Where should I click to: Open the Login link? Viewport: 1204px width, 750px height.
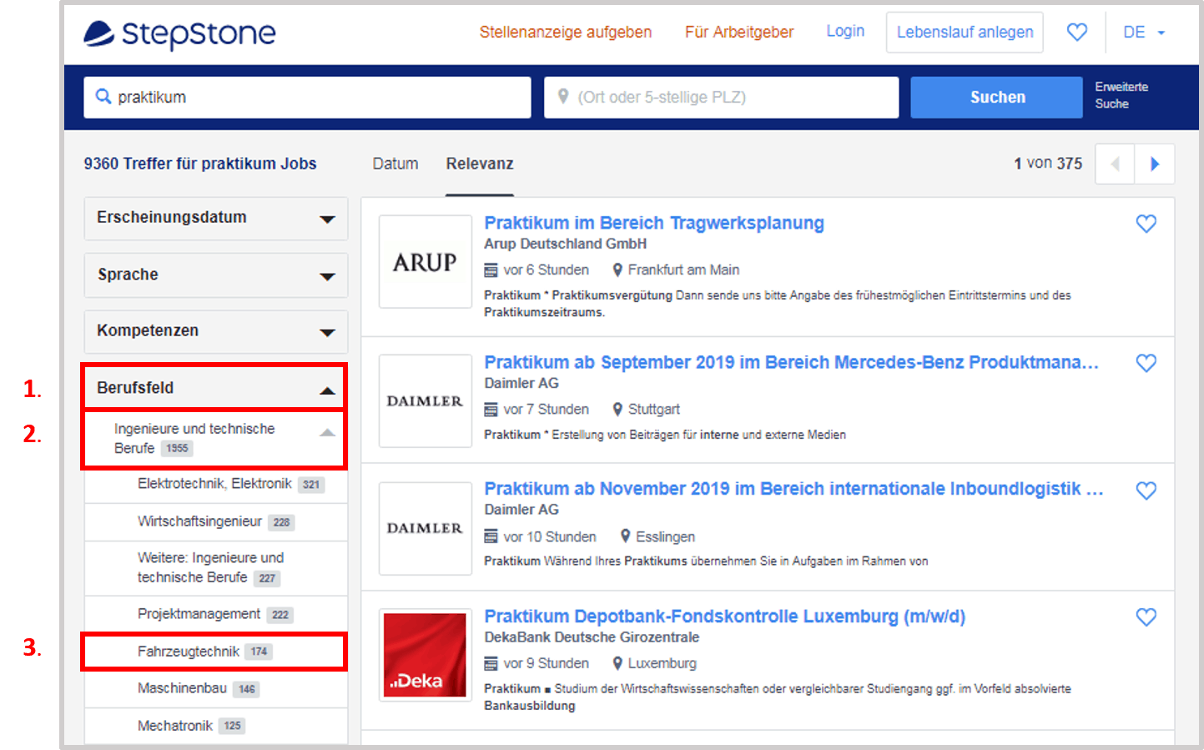coord(844,32)
